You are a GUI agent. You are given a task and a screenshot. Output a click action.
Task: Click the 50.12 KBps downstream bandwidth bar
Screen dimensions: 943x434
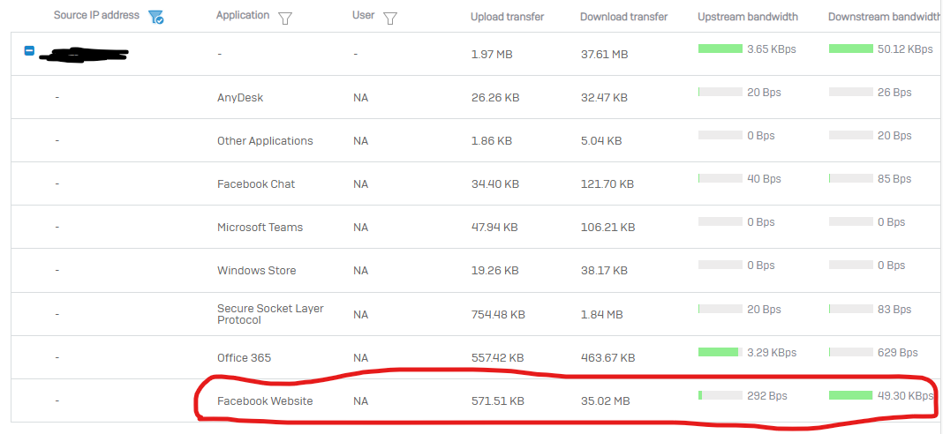pyautogui.click(x=850, y=49)
